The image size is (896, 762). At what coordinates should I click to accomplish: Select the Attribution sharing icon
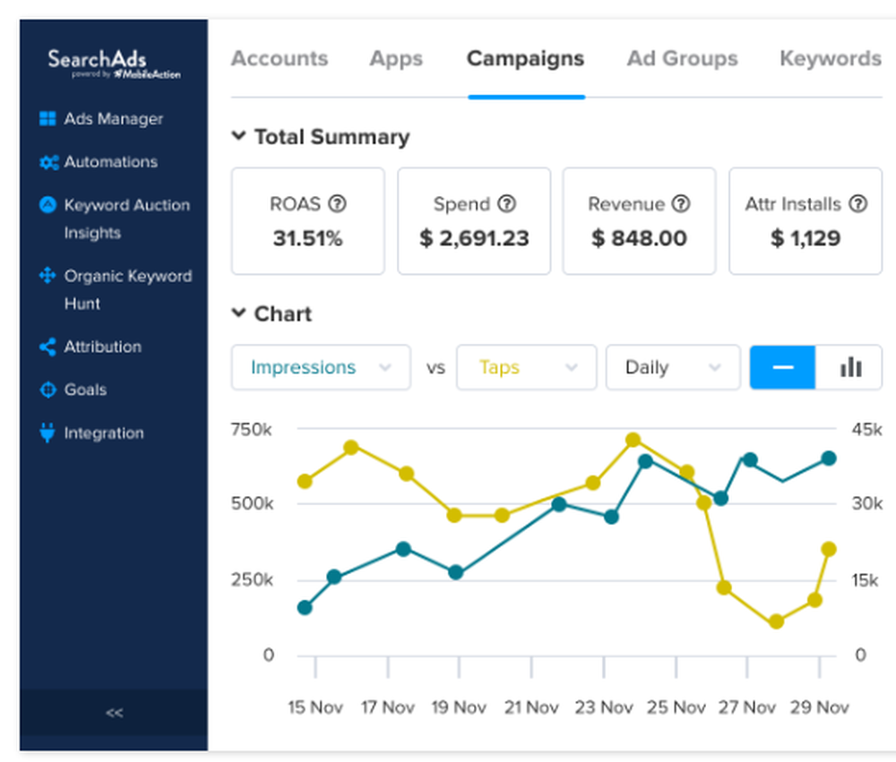click(102, 347)
